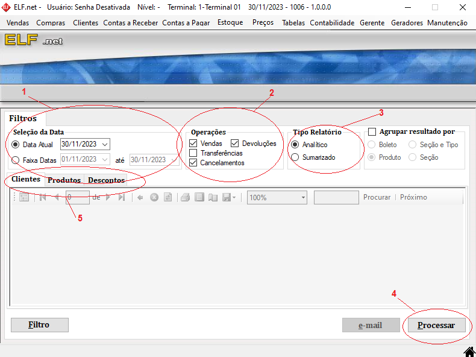The height and width of the screenshot is (357, 476).
Task: Open the Geradores menu
Action: click(x=407, y=23)
